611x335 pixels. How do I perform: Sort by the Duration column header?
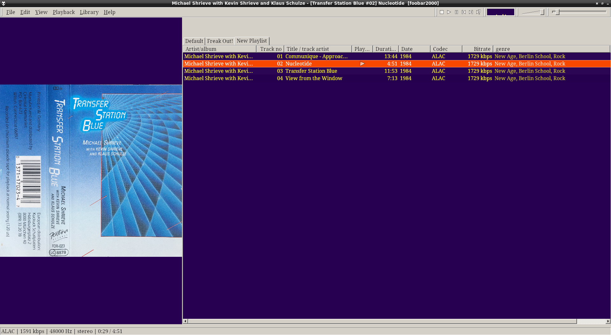pyautogui.click(x=386, y=49)
